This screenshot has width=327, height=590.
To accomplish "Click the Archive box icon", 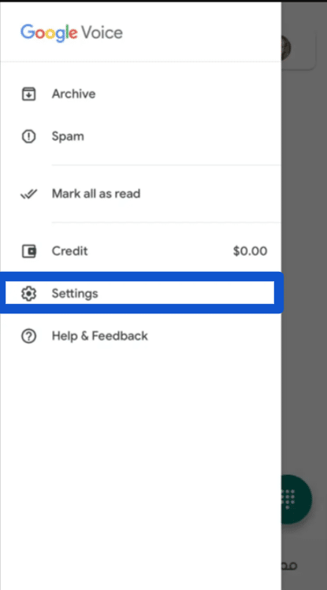I will [x=28, y=94].
